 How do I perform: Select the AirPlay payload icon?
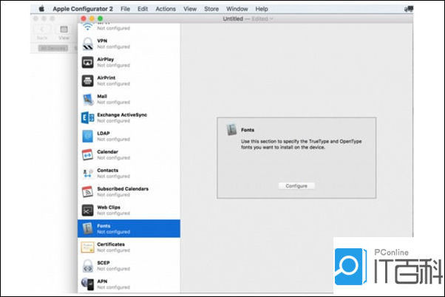point(88,62)
